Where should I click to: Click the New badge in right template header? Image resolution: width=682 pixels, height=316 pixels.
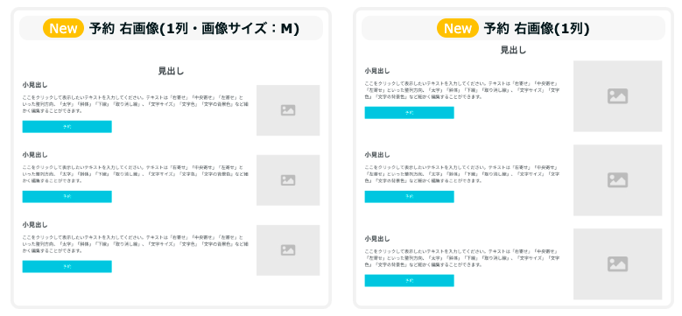(x=458, y=28)
